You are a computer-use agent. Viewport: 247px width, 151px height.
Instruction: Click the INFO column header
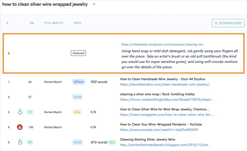tap(78, 23)
